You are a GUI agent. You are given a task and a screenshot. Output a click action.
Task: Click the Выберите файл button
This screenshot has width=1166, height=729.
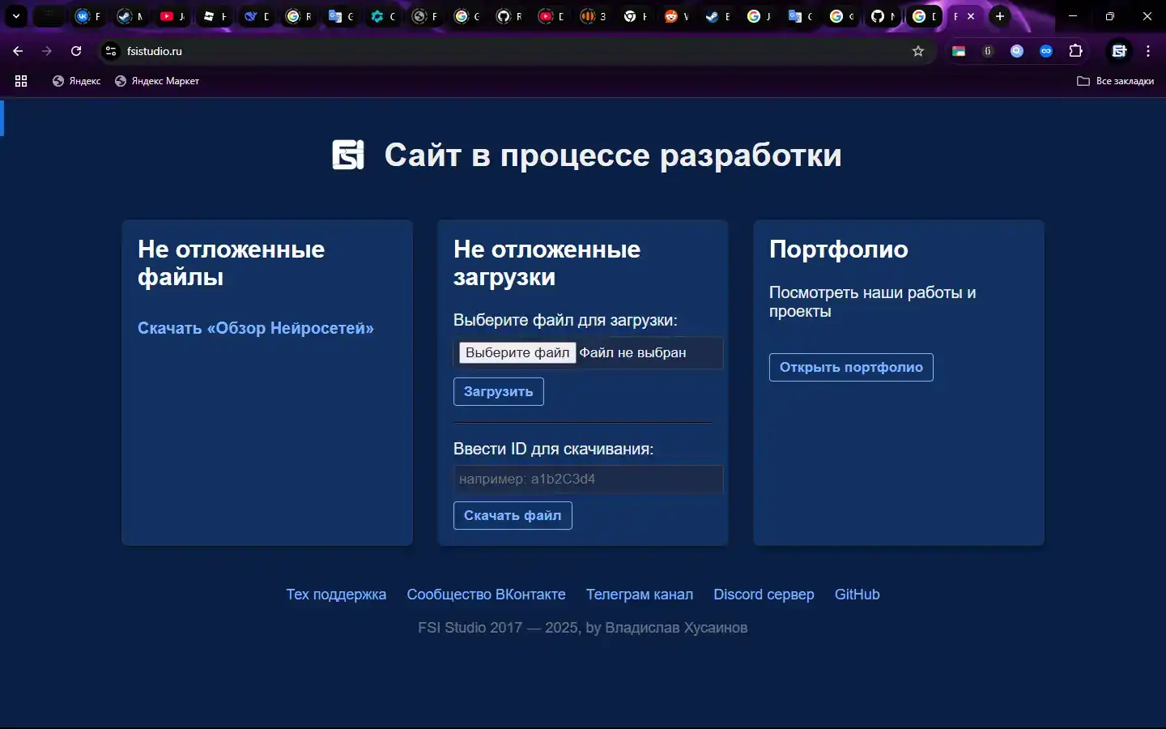[517, 352]
